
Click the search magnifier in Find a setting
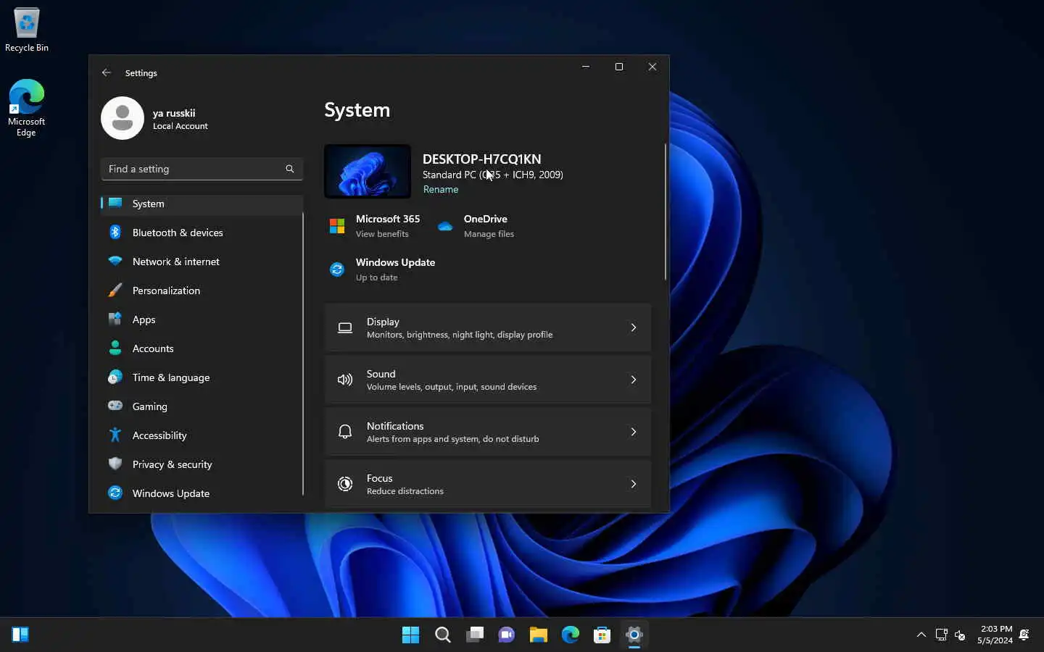pos(290,169)
